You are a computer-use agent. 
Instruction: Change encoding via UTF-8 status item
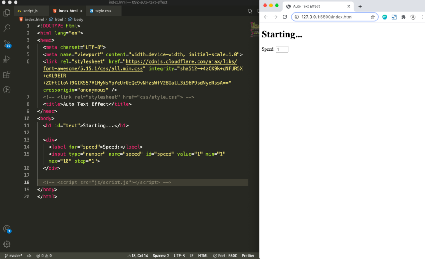coord(179,256)
